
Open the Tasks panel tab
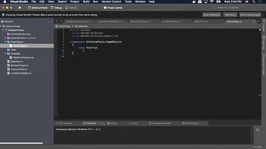point(133,123)
